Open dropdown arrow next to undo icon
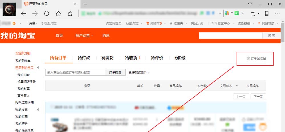 258,14
